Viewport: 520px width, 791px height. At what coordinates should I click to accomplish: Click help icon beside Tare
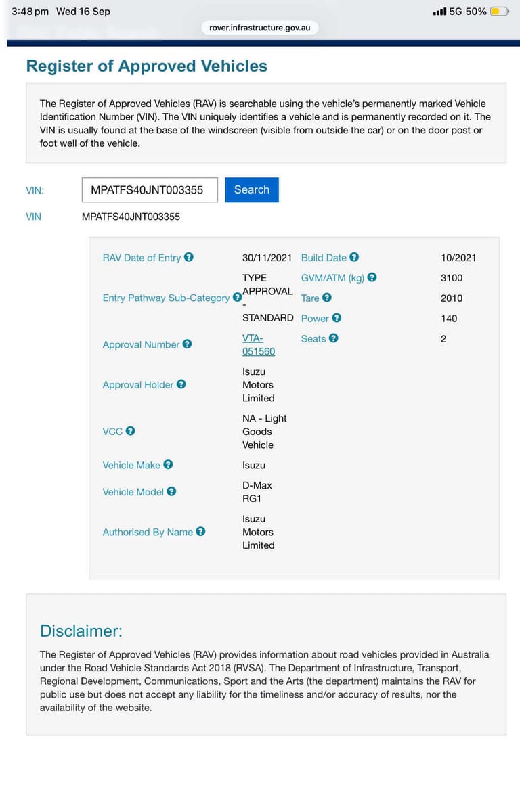coord(327,298)
